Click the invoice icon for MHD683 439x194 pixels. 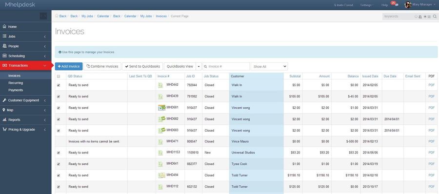point(161,130)
